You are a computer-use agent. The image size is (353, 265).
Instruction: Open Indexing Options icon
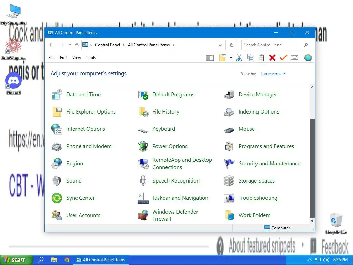(x=229, y=112)
